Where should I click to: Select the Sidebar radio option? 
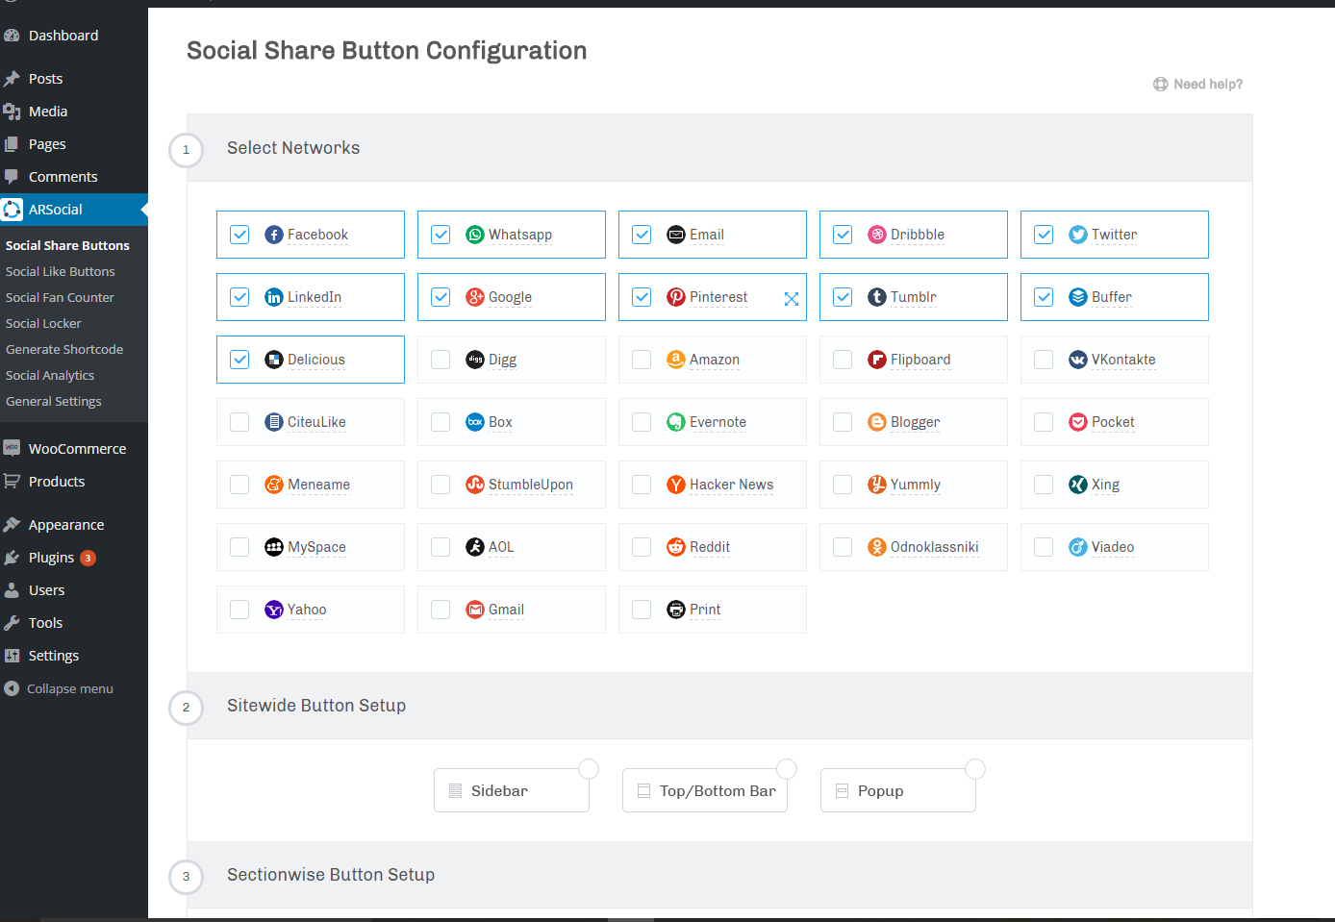tap(589, 769)
